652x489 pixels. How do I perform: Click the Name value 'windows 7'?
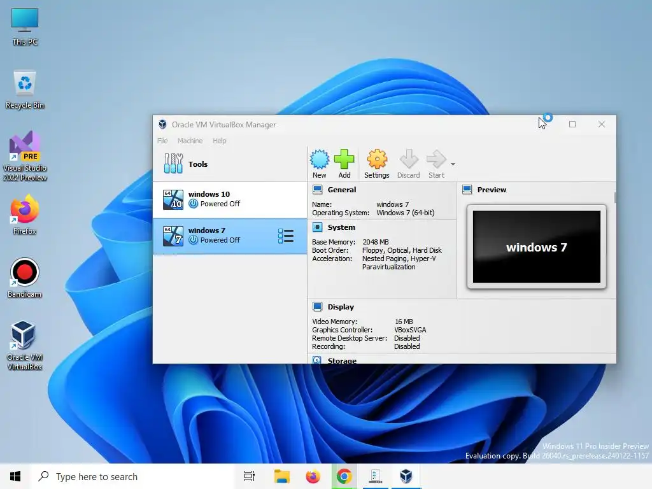pyautogui.click(x=392, y=204)
